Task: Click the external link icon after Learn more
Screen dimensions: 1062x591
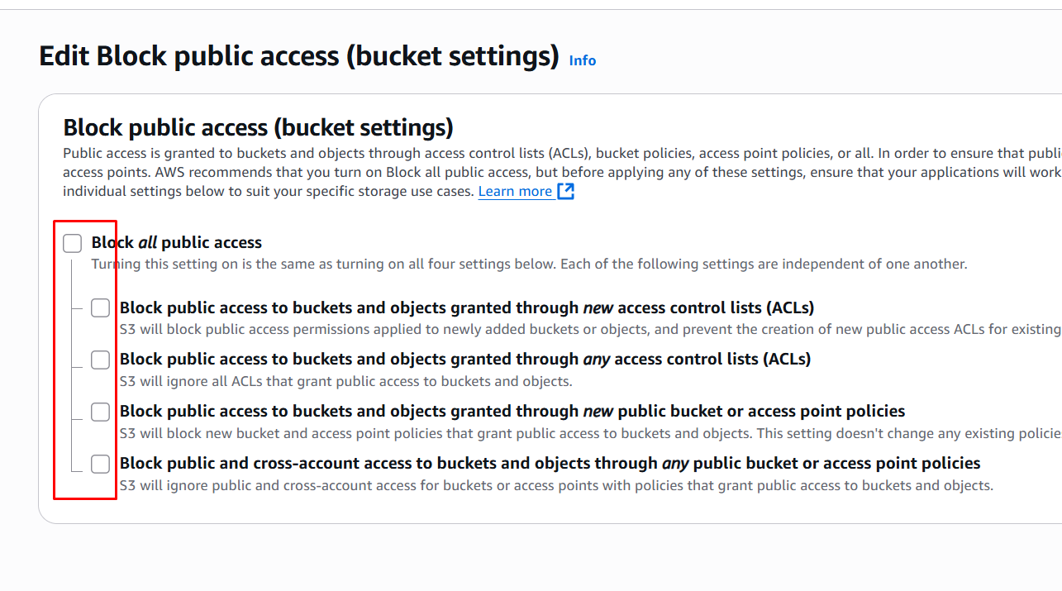Action: coord(566,191)
